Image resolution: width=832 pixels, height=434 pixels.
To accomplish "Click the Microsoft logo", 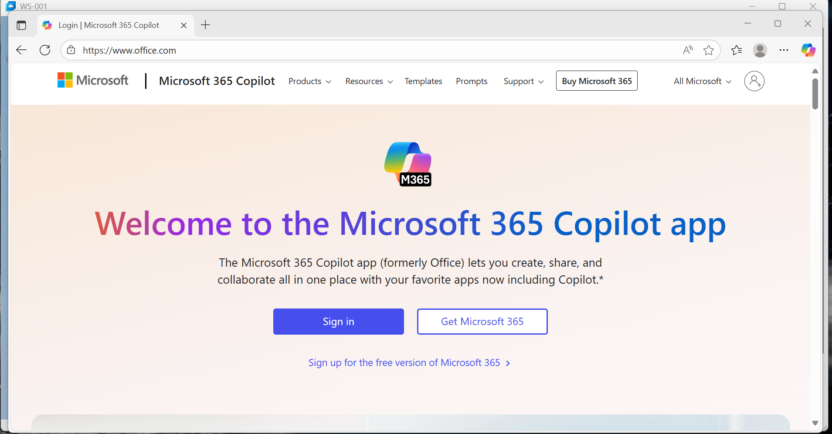I will coord(93,81).
